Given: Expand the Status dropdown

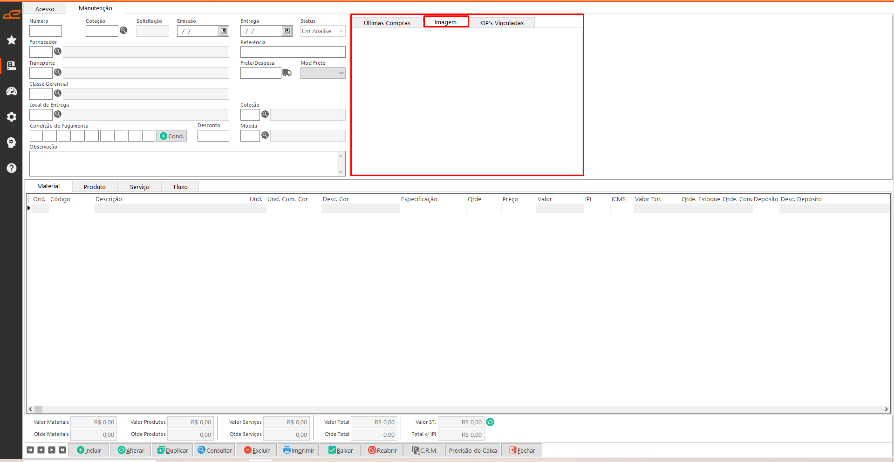Looking at the screenshot, I should [x=341, y=31].
